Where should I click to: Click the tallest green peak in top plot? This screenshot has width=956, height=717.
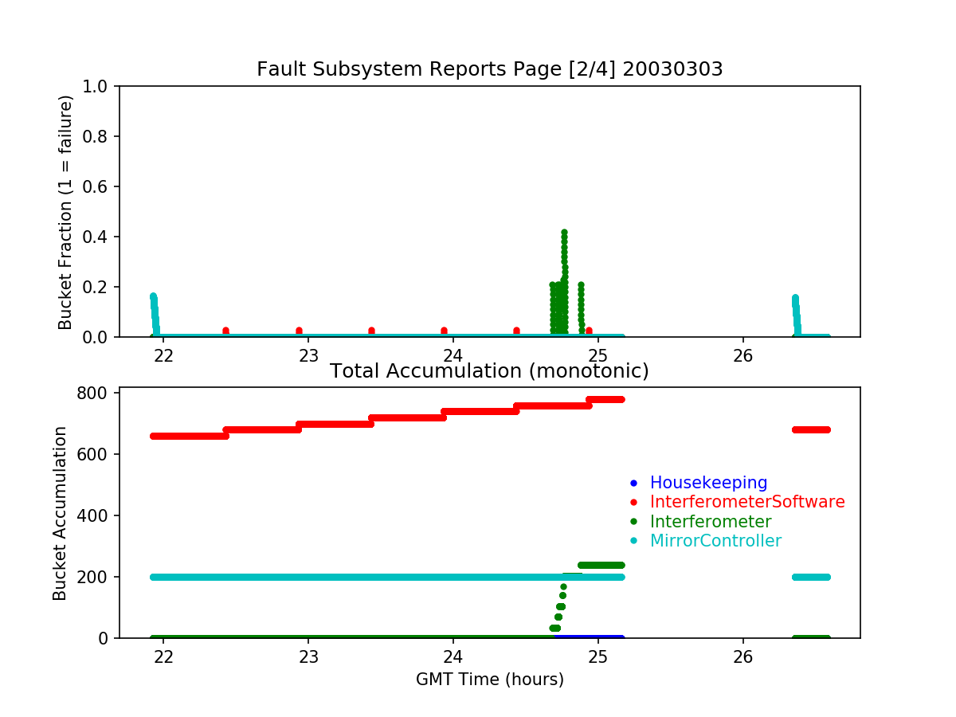coord(564,233)
